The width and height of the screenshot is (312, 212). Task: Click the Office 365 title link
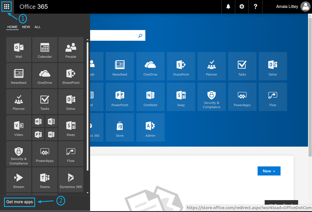pyautogui.click(x=34, y=7)
